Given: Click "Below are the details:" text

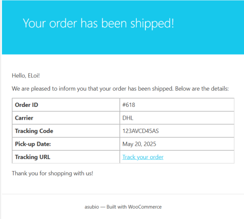Looking at the screenshot, I should 202,89.
